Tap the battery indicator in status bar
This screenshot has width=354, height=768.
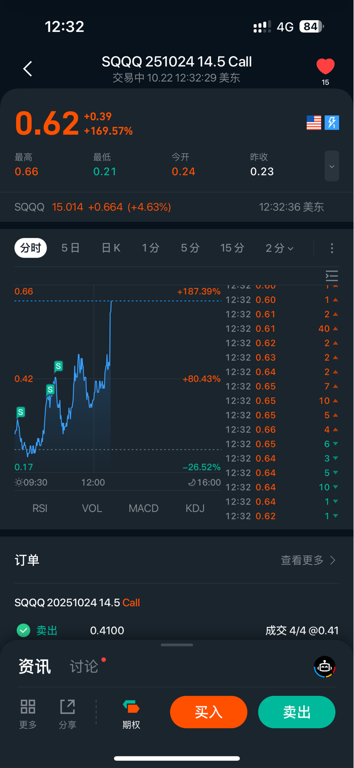click(x=312, y=27)
